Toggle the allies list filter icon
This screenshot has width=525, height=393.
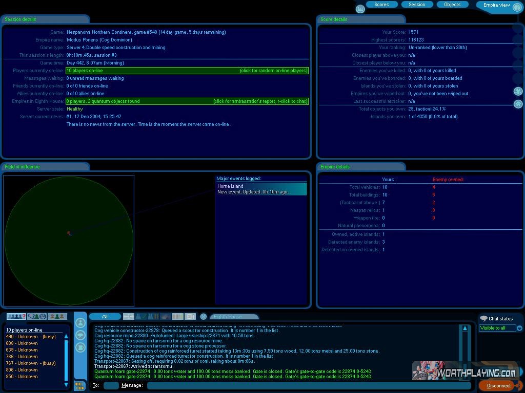click(x=58, y=317)
